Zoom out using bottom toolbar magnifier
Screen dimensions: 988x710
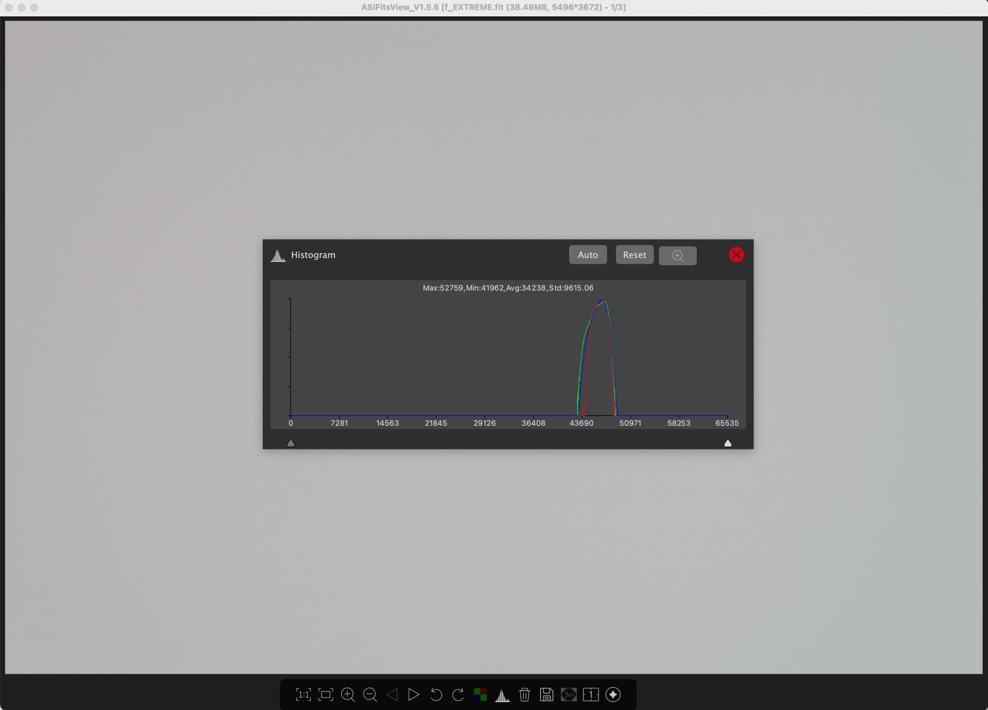coord(370,695)
